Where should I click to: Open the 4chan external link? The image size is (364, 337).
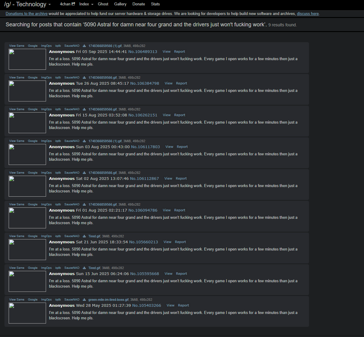coord(67,4)
